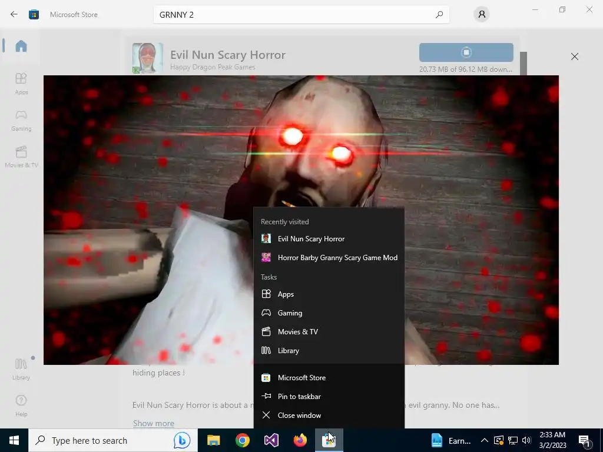Choose Microsoft Store in the jump list
The height and width of the screenshot is (452, 603).
pyautogui.click(x=329, y=377)
